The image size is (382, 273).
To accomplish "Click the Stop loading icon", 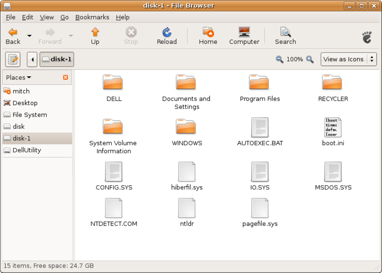I will (x=131, y=36).
